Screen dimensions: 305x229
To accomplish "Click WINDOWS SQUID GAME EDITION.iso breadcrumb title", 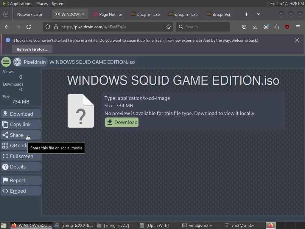I will 92,62.
